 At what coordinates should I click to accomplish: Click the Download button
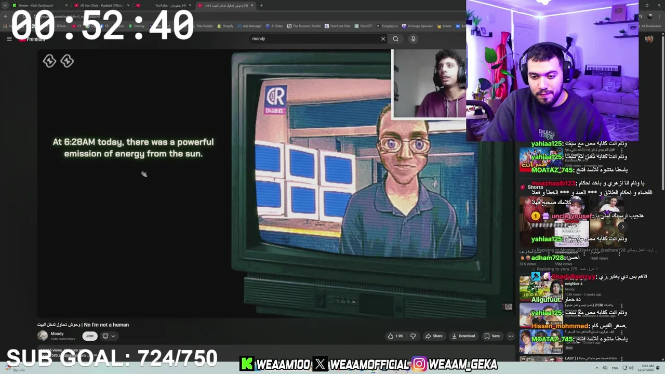click(463, 336)
